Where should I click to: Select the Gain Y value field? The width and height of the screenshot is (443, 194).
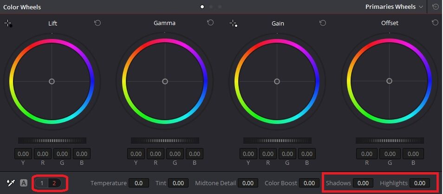tap(248, 154)
